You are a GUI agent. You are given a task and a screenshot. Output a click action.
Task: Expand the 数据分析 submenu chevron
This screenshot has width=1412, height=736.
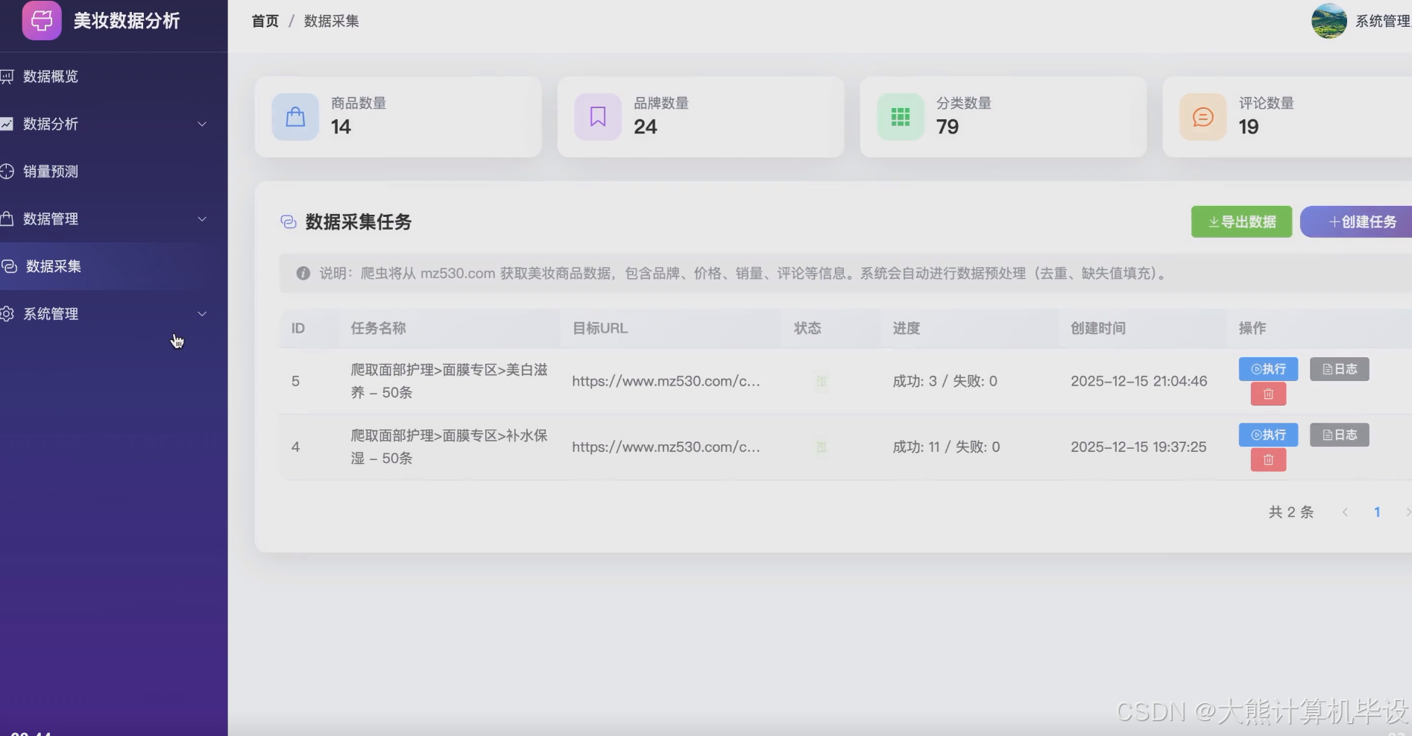[x=202, y=124]
